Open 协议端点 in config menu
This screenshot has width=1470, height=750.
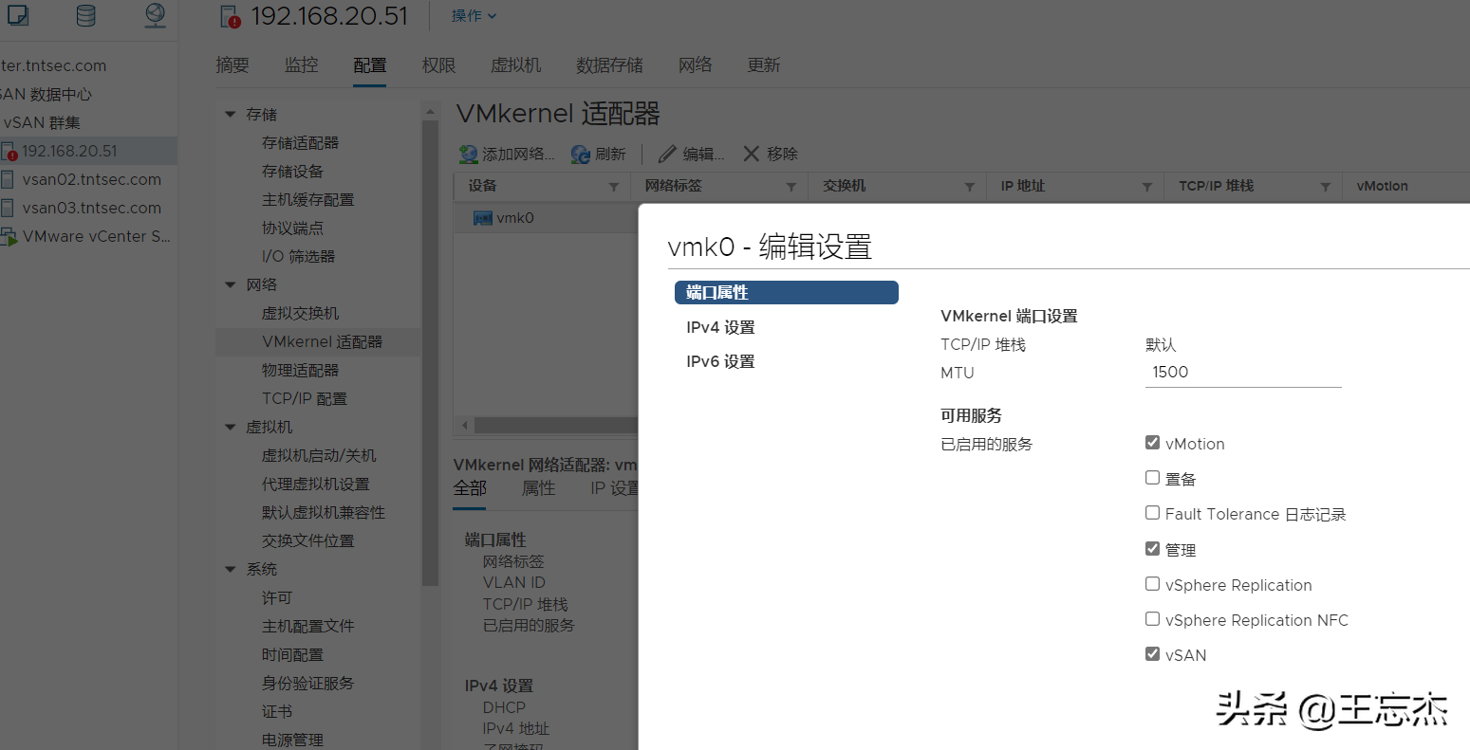pyautogui.click(x=292, y=228)
